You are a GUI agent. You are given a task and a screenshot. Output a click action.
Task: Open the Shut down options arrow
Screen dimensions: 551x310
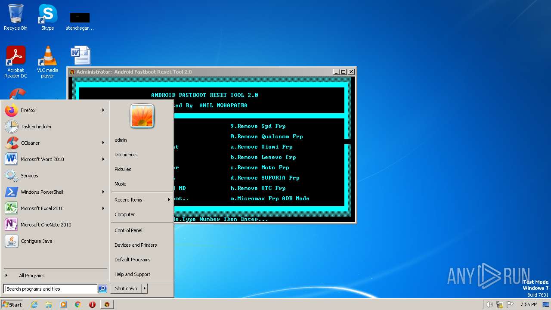(x=145, y=288)
